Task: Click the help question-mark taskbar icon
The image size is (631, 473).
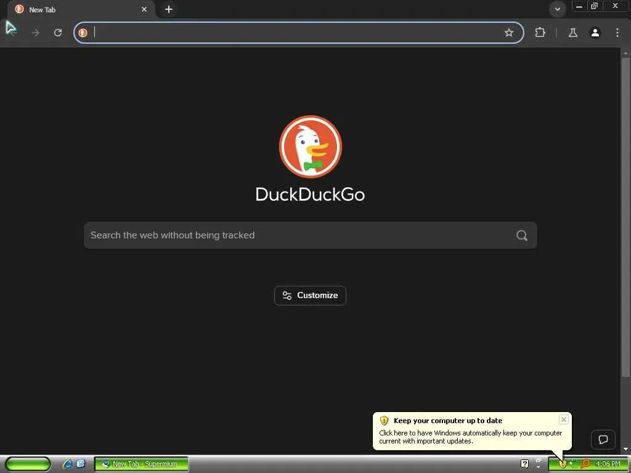Action: coord(524,464)
